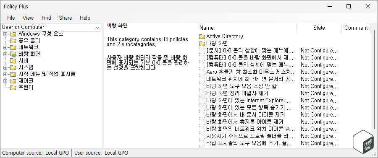
Task: Click policy icon for 네트워크 위치에 최근에 연 문서
Action: 202,79
